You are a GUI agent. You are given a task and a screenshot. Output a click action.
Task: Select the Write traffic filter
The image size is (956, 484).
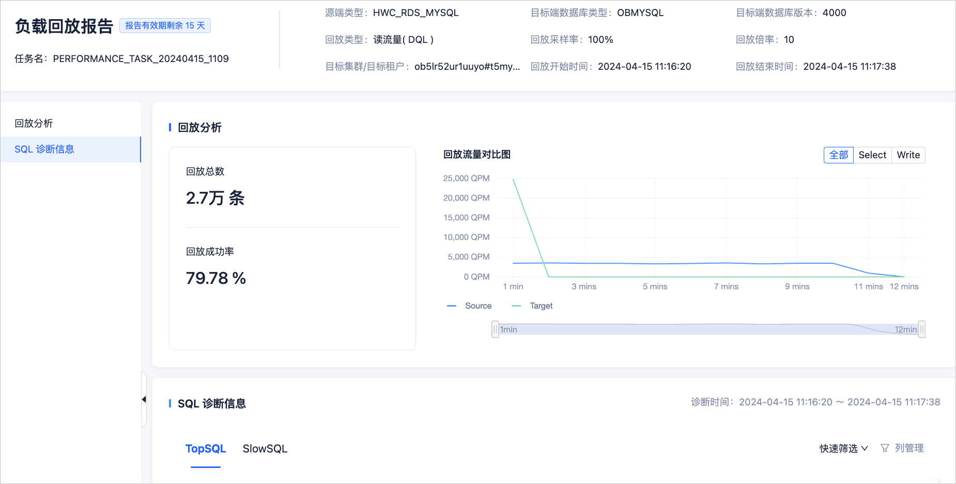click(908, 155)
